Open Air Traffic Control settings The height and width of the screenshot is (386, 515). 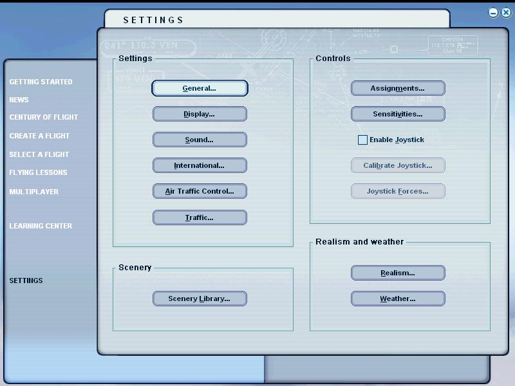(x=200, y=191)
